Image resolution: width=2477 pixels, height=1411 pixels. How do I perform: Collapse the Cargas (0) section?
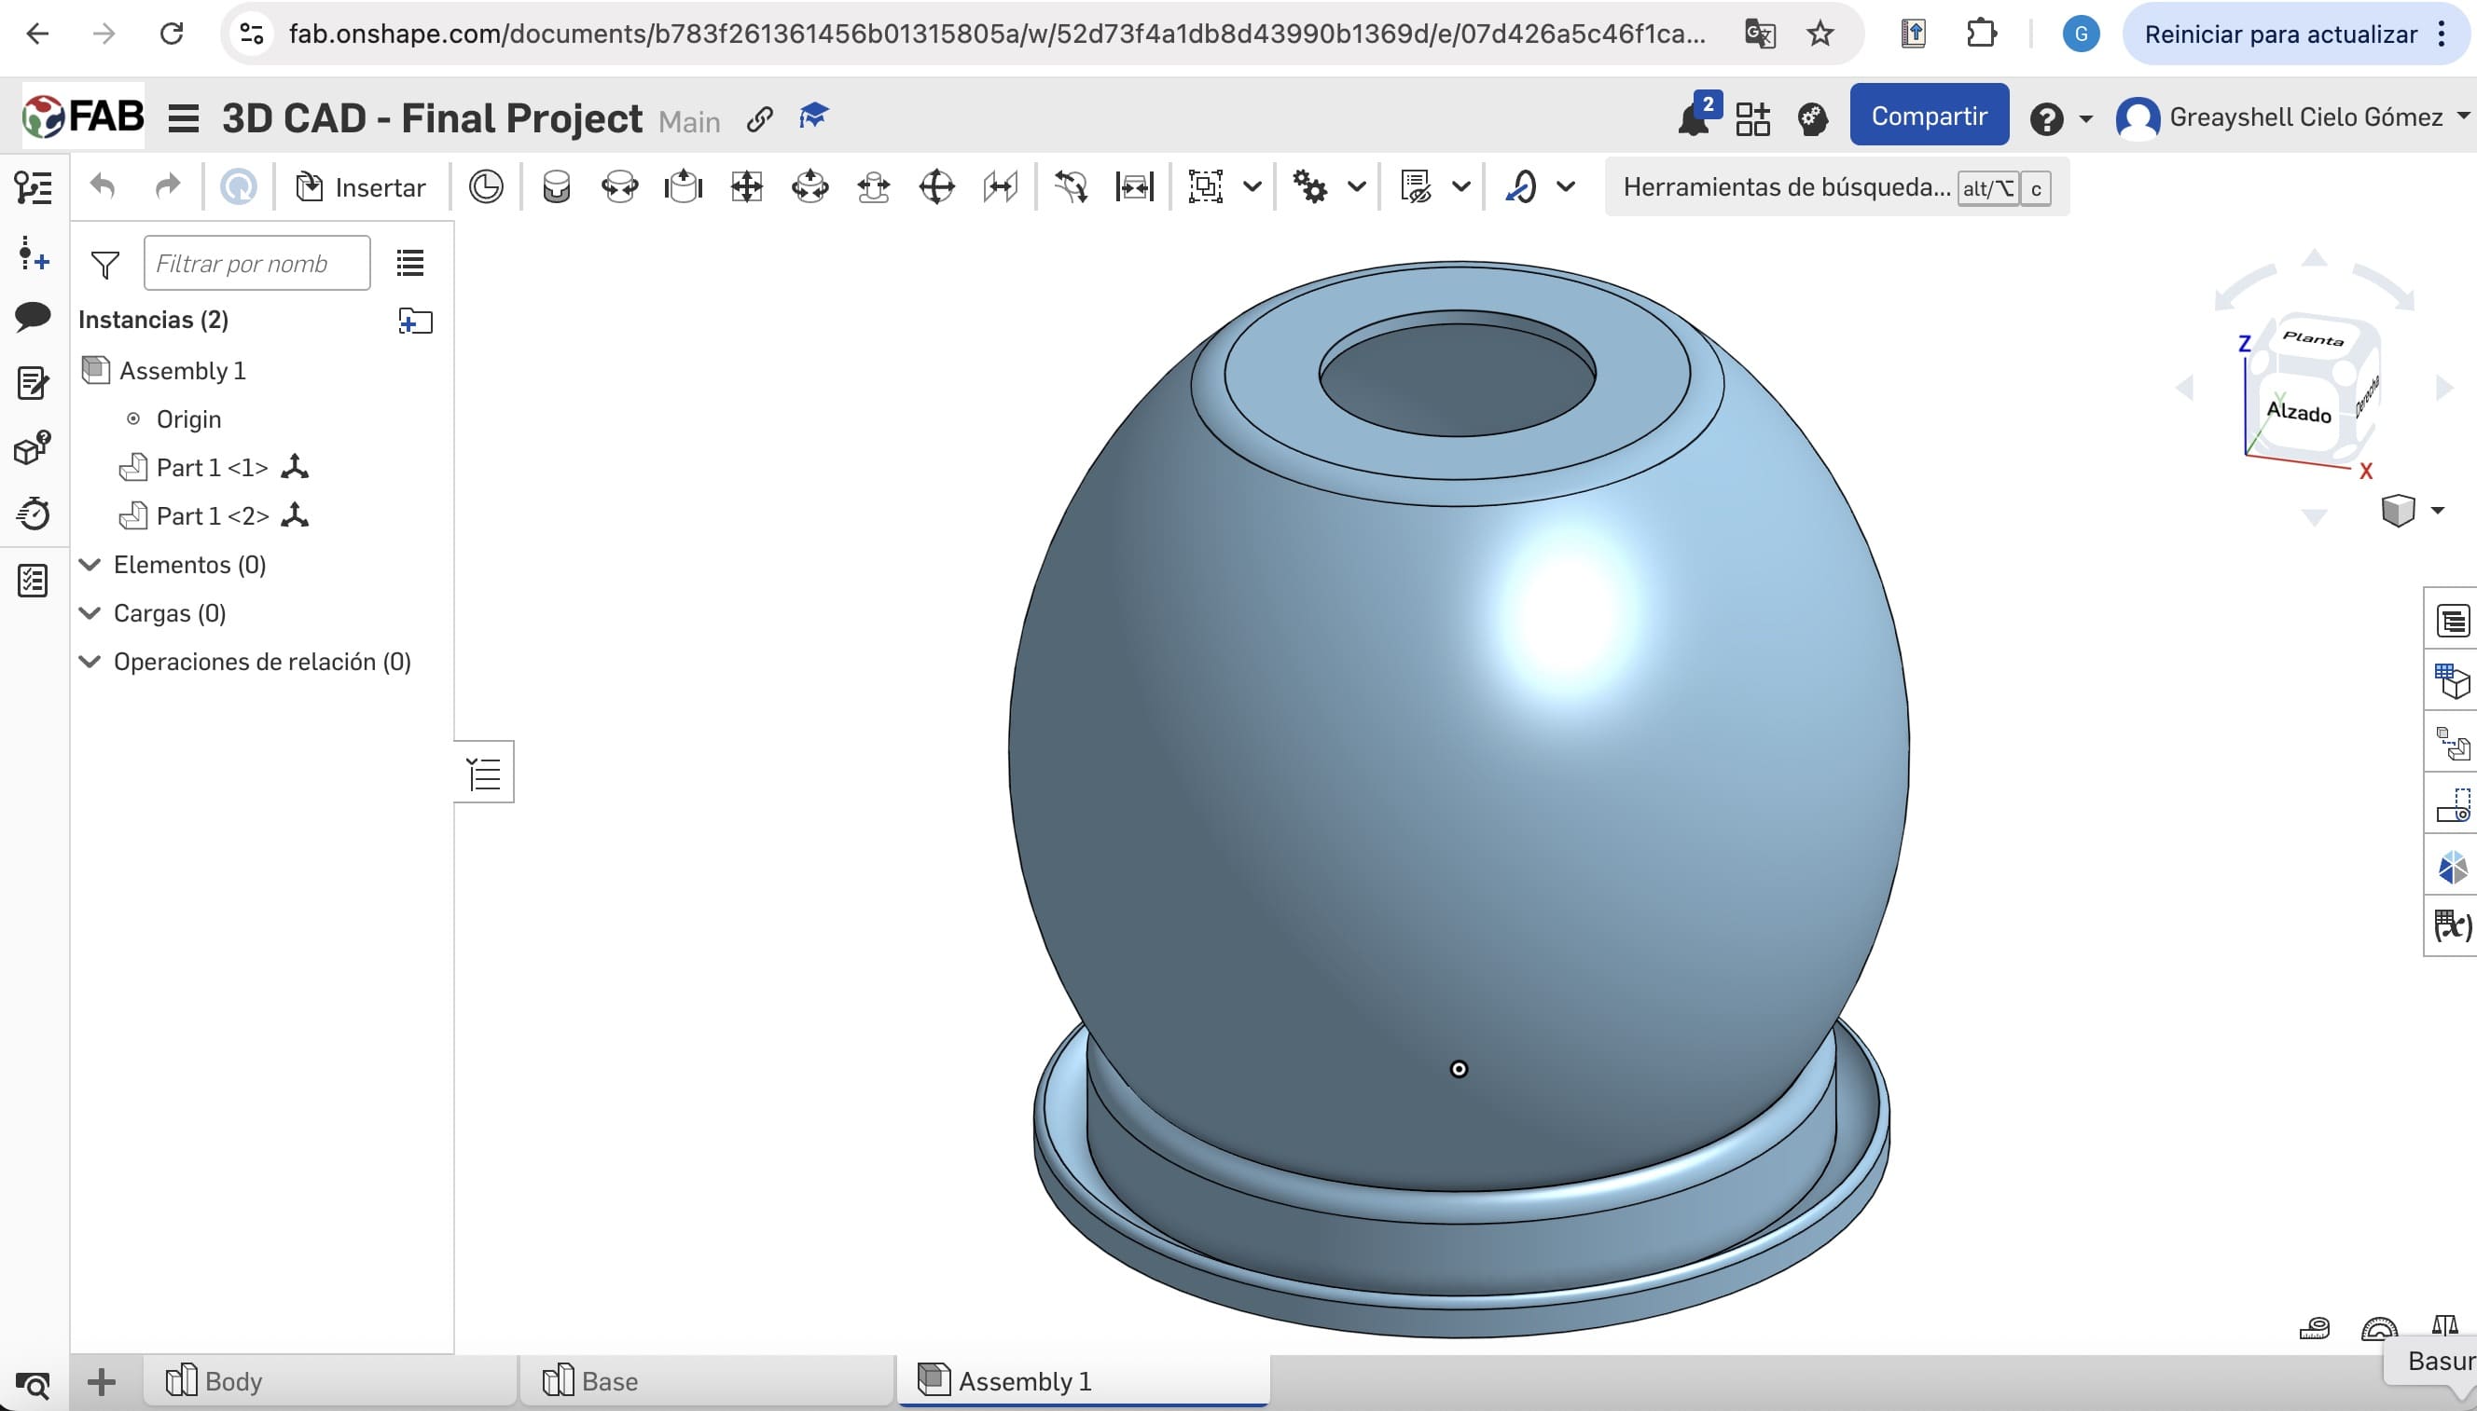coord(90,613)
